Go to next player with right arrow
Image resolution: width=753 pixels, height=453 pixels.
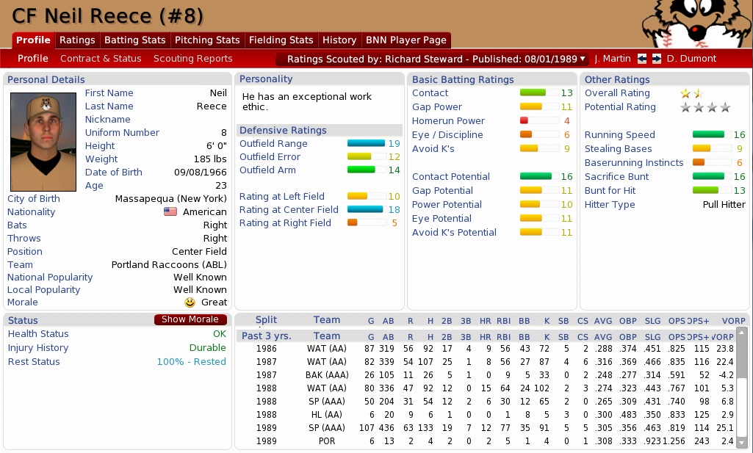point(657,59)
